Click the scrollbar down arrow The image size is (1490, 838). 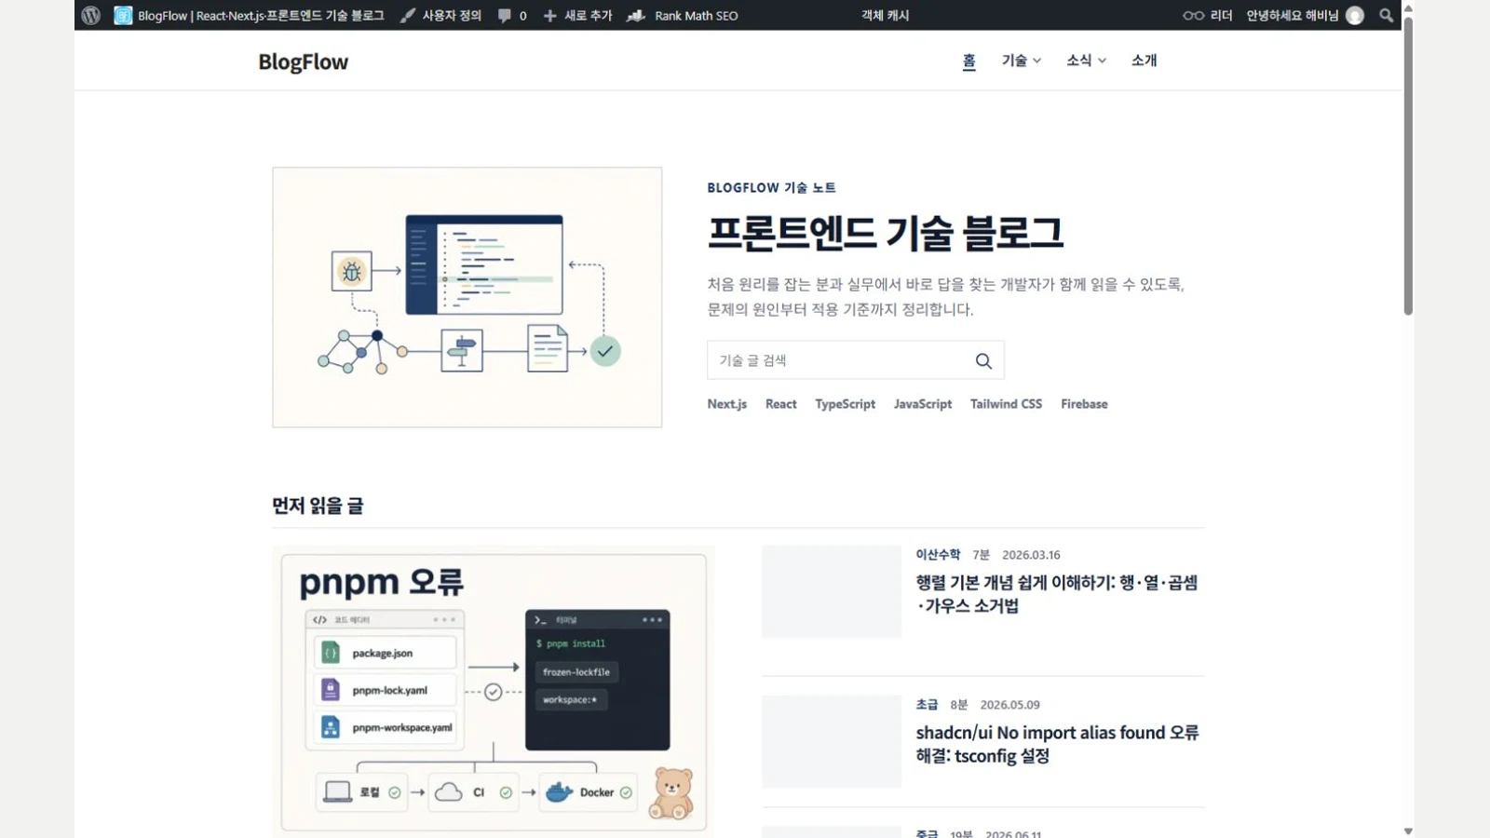(x=1408, y=831)
